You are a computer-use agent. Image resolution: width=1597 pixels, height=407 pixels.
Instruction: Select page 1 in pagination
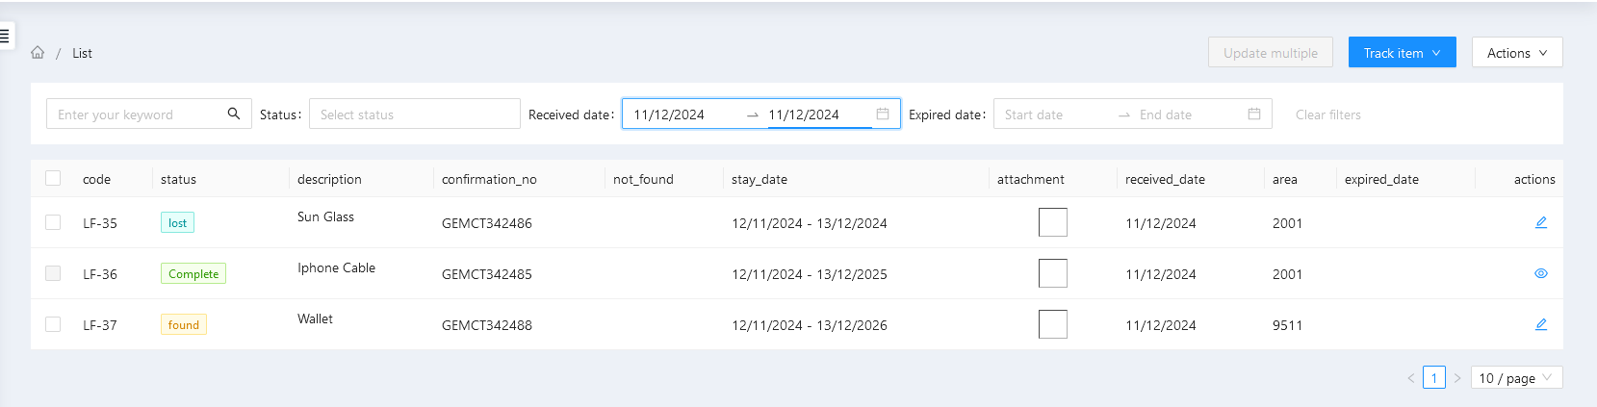[1433, 378]
